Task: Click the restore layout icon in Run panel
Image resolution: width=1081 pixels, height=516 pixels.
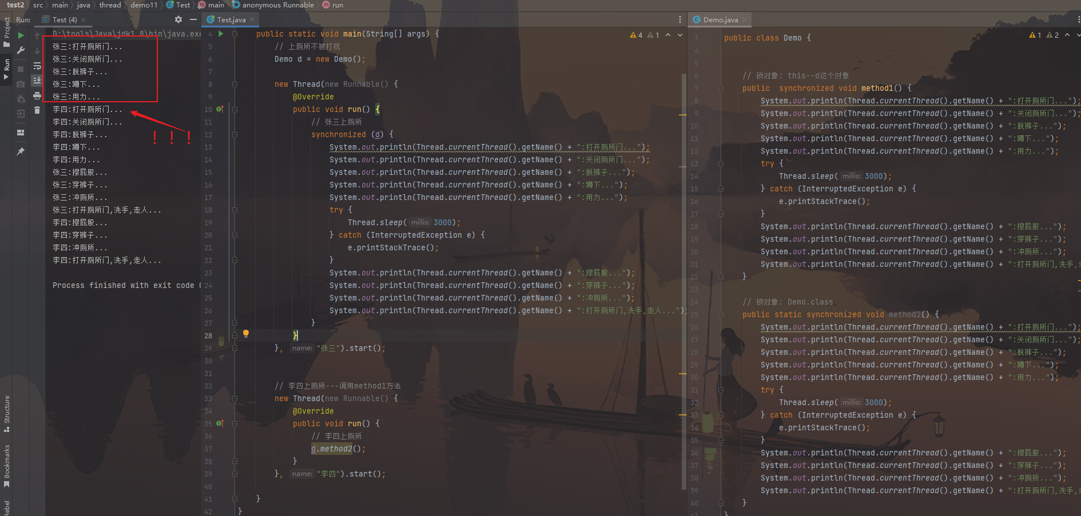Action: 21,133
